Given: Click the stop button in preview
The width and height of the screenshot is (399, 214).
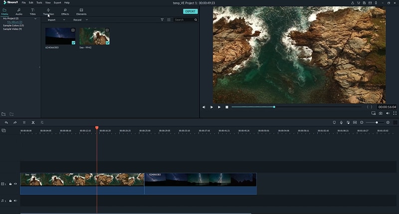Looking at the screenshot, I should tap(227, 107).
